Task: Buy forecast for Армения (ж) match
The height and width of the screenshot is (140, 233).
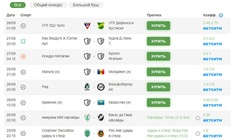Action: 159,103
